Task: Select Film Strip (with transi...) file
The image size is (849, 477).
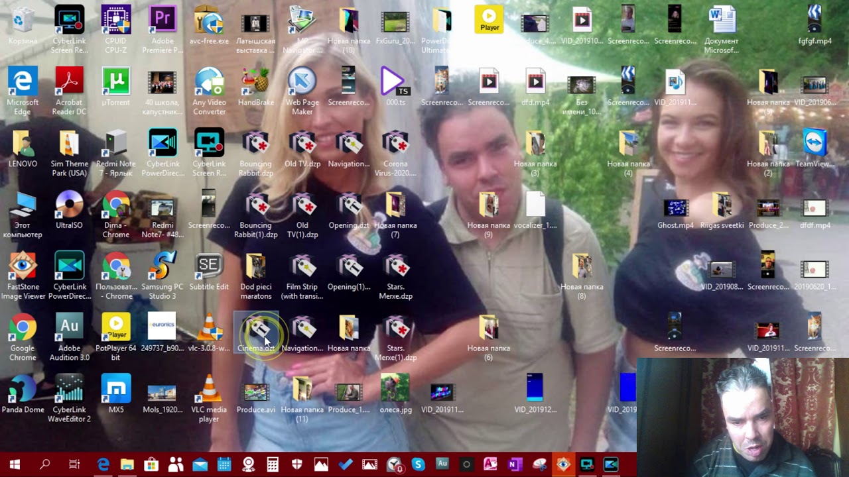Action: point(302,275)
